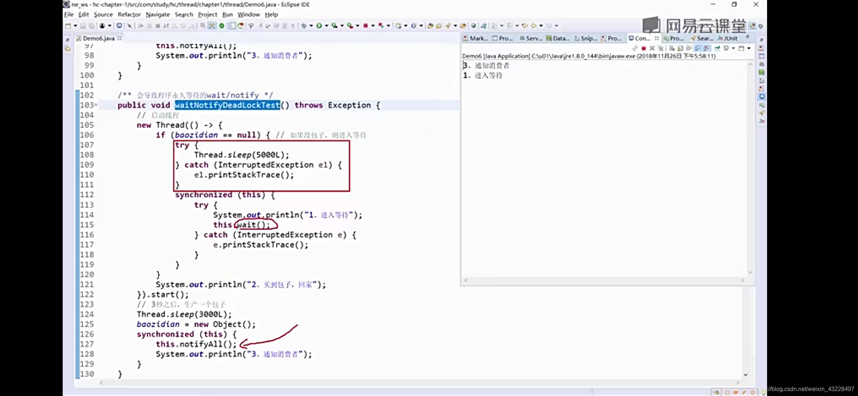Open the New file dropdown arrow
Viewport: 858px width, 396px height.
point(75,26)
